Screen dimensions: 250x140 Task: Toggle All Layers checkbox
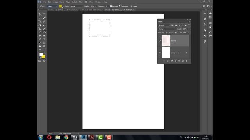click(130, 6)
